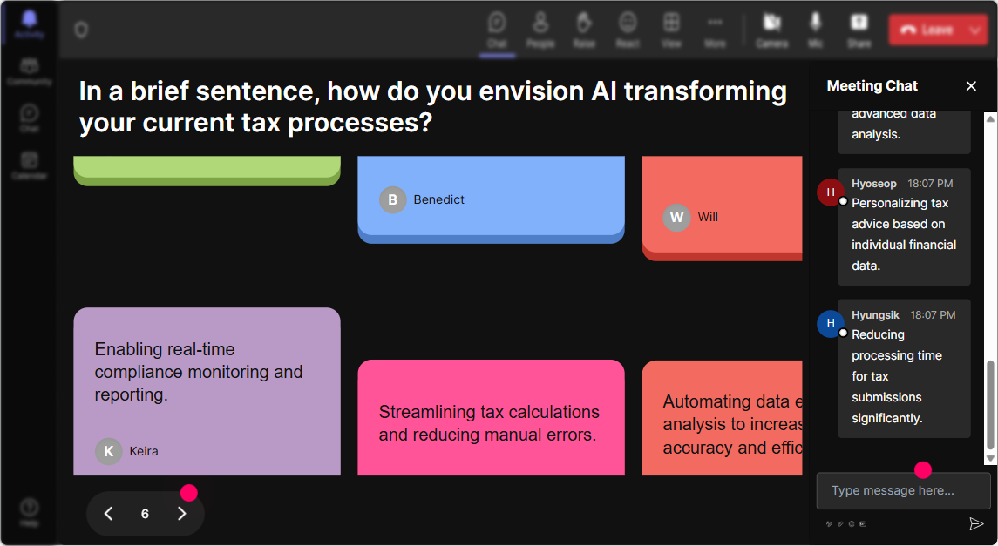Select the red Automating data card
Image resolution: width=998 pixels, height=546 pixels.
[722, 418]
